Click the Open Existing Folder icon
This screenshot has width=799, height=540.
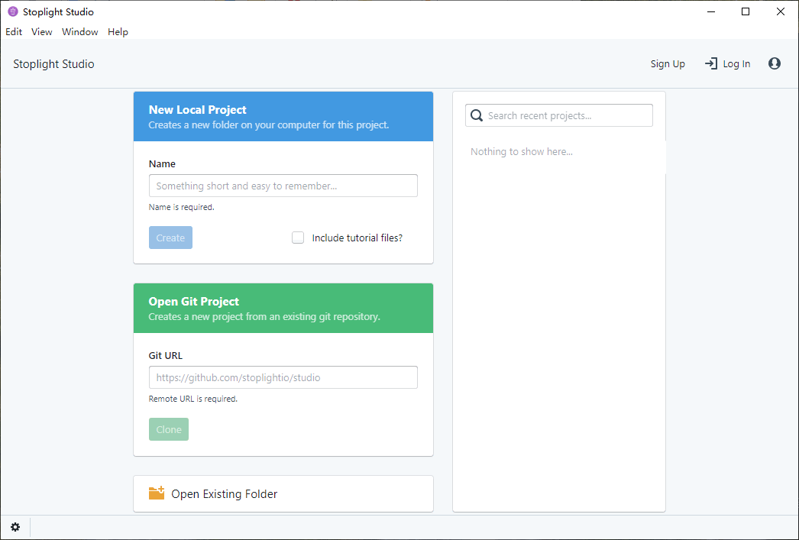(x=157, y=493)
